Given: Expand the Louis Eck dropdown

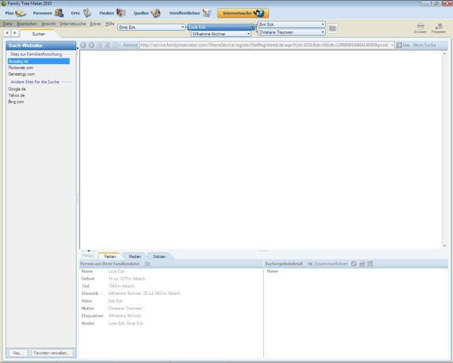Looking at the screenshot, I should [x=253, y=27].
